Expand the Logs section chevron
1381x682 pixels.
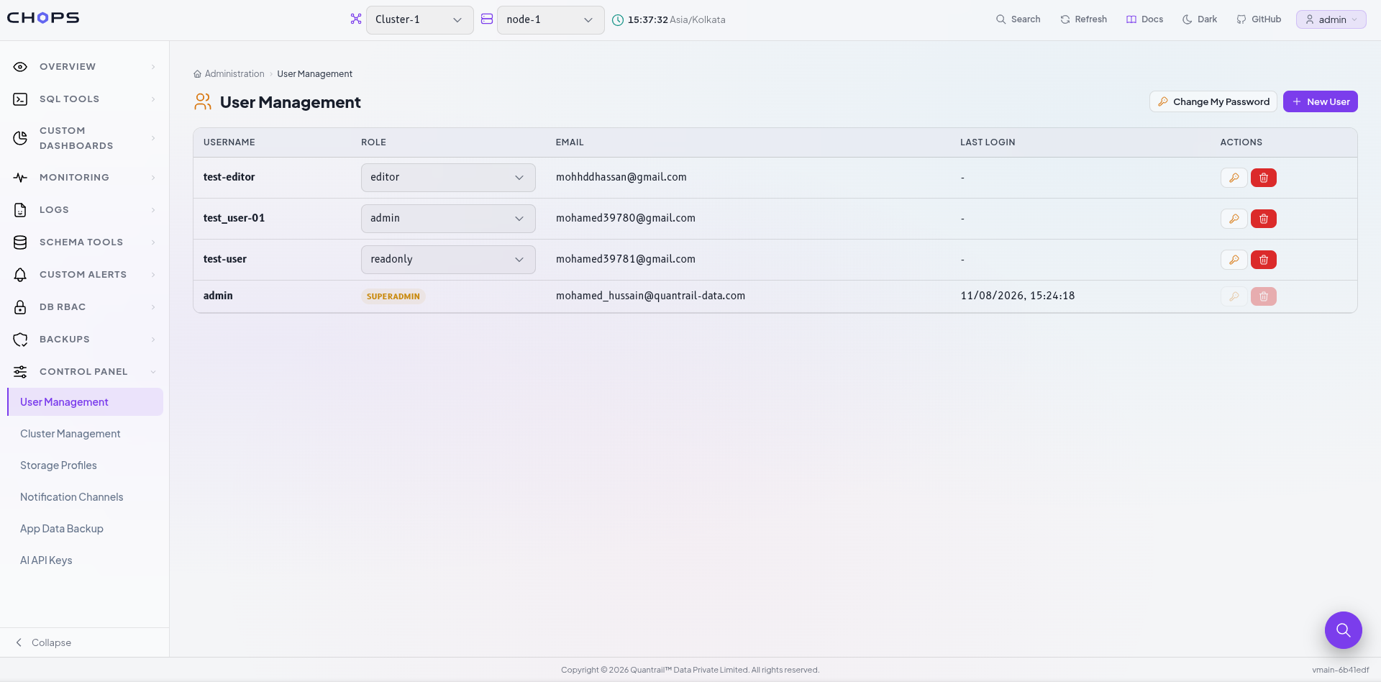tap(153, 210)
